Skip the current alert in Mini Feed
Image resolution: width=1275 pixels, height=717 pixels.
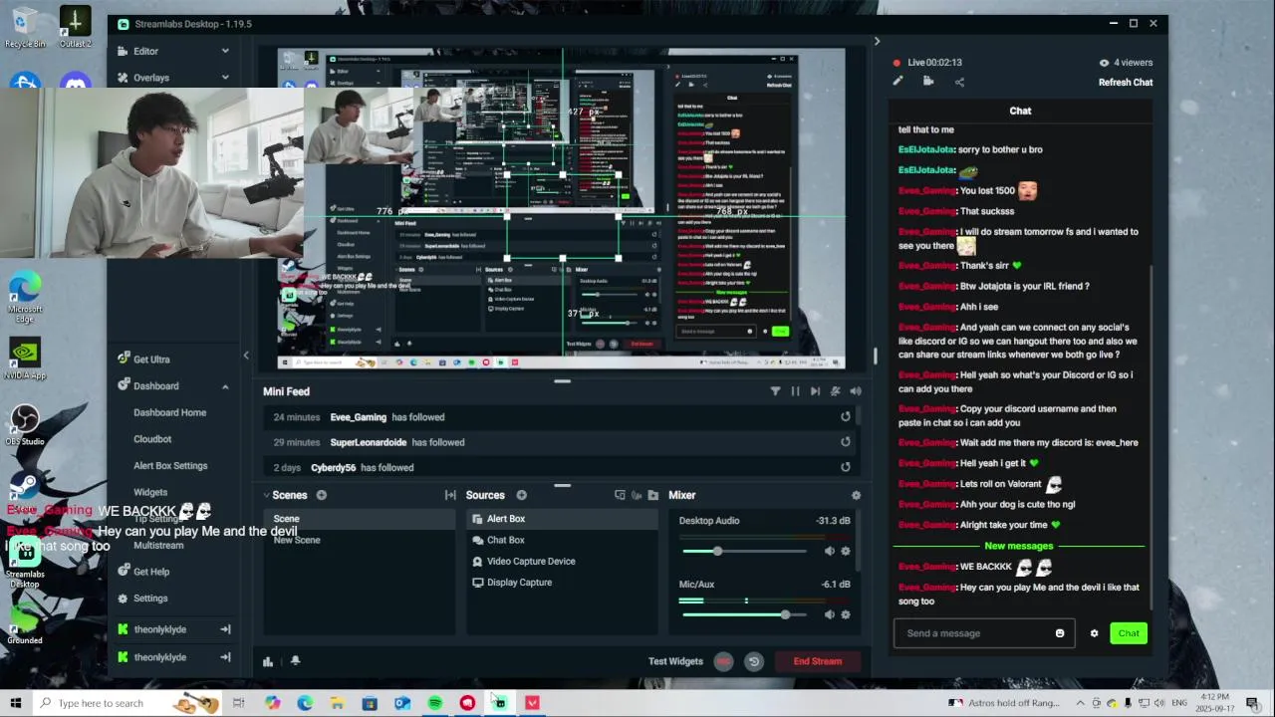(x=815, y=391)
